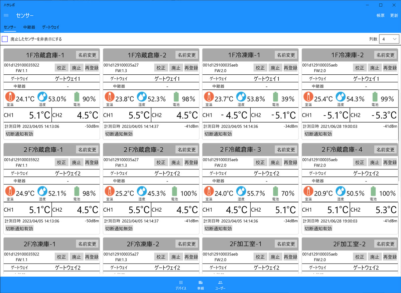Click humidity droplet icon in 1F冷蔵倉庫-1 card
The height and width of the screenshot is (293, 401).
43,97
